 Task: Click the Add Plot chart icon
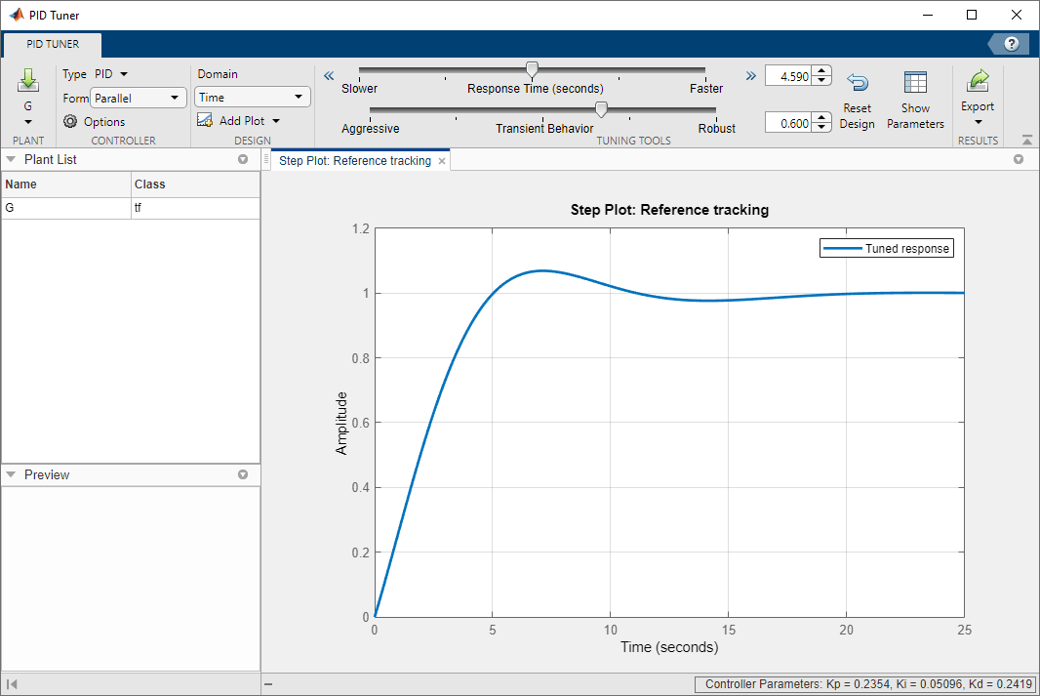[205, 120]
